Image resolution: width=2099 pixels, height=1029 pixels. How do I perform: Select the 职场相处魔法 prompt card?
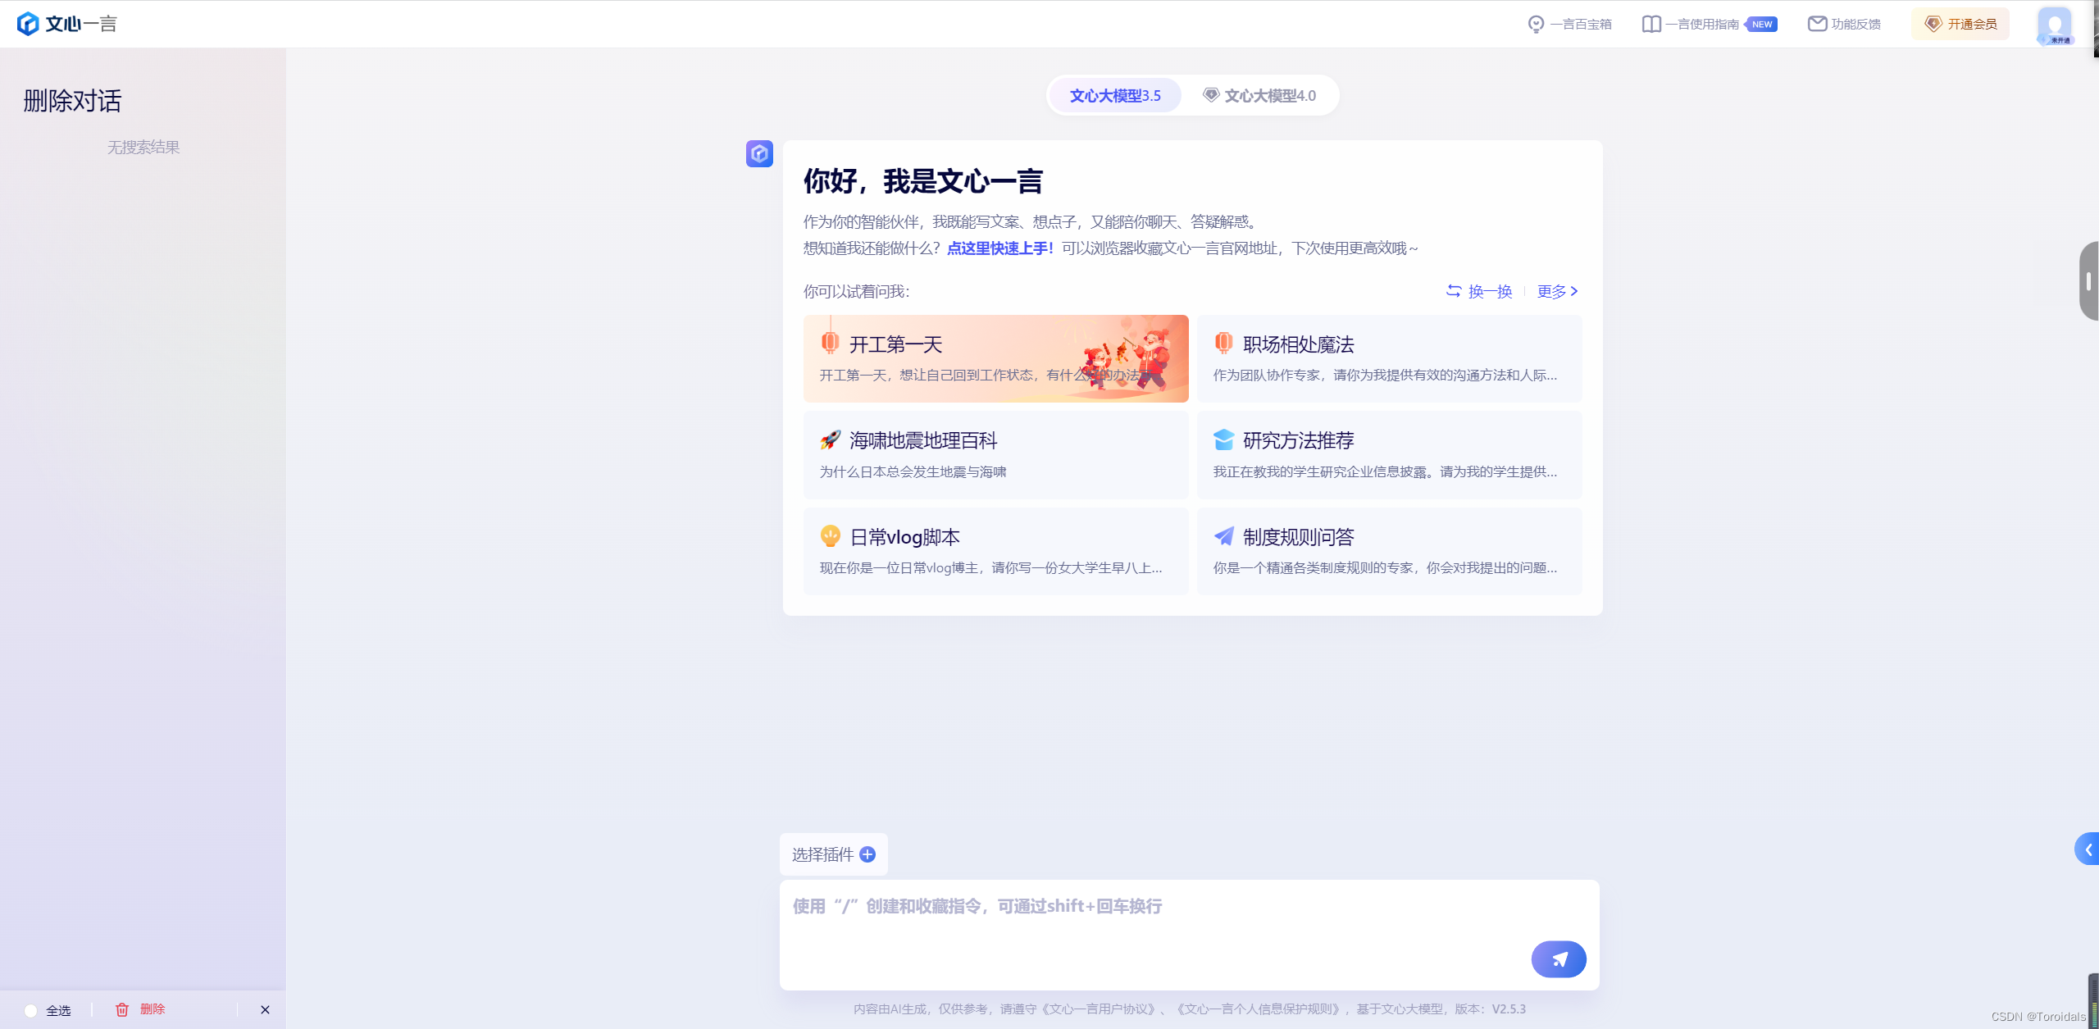tap(1389, 358)
